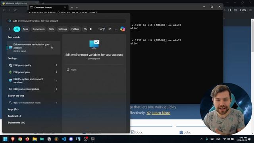Switch to the Apps search filter
Image resolution: width=254 pixels, height=143 pixels.
(x=25, y=29)
